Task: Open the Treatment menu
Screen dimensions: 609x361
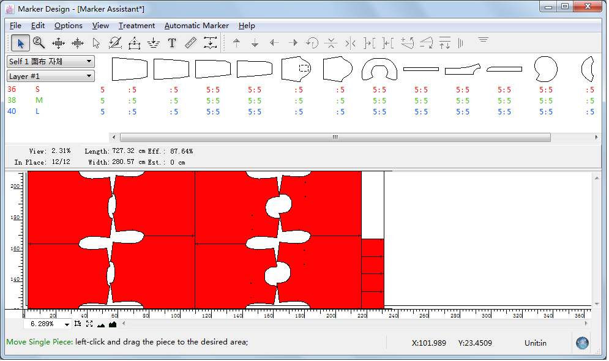Action: [136, 26]
